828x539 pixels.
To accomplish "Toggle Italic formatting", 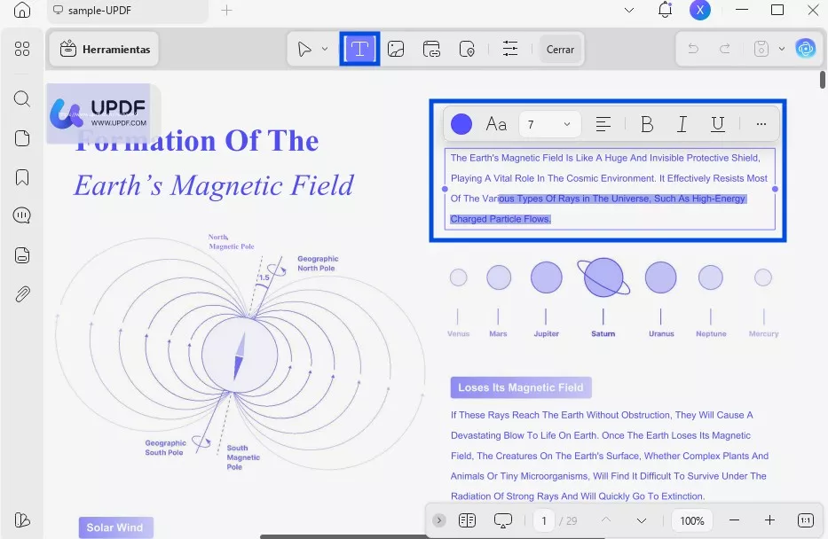I will pos(682,124).
